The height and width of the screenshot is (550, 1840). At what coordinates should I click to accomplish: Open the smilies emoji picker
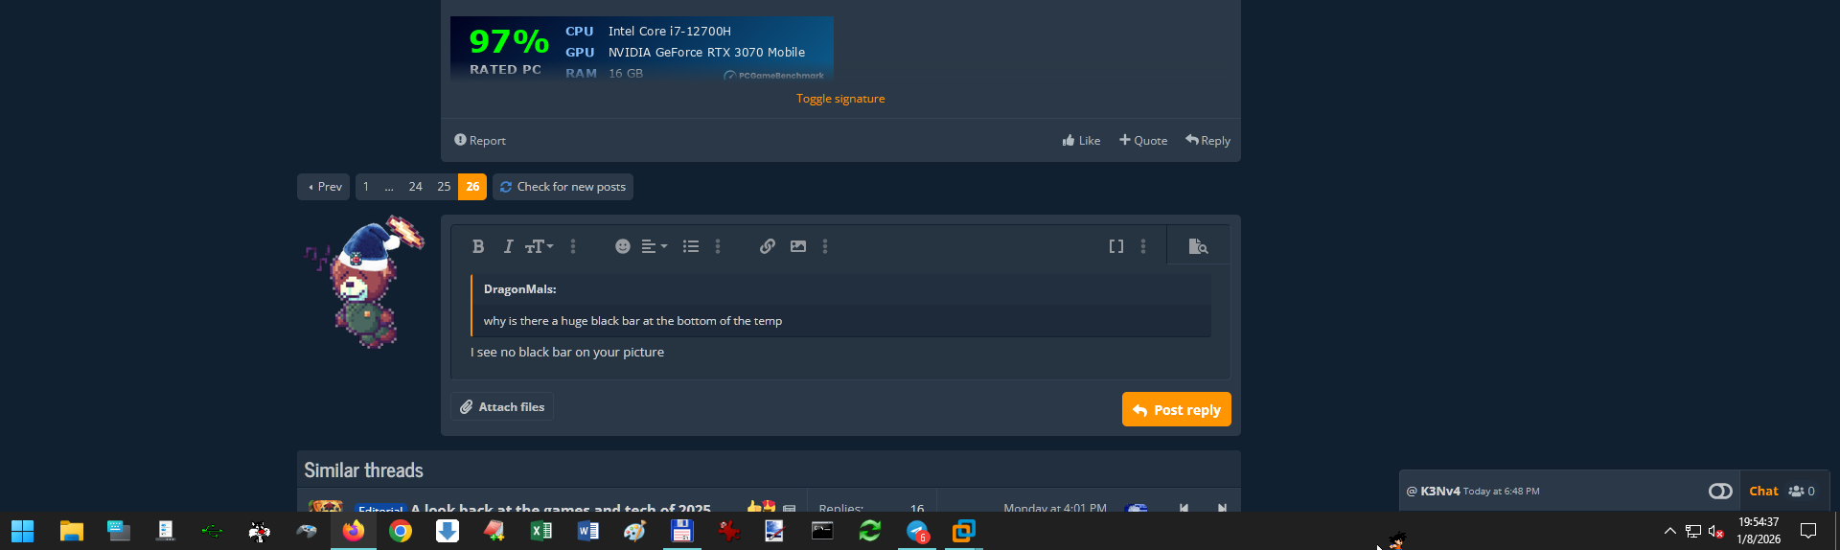[x=623, y=246]
